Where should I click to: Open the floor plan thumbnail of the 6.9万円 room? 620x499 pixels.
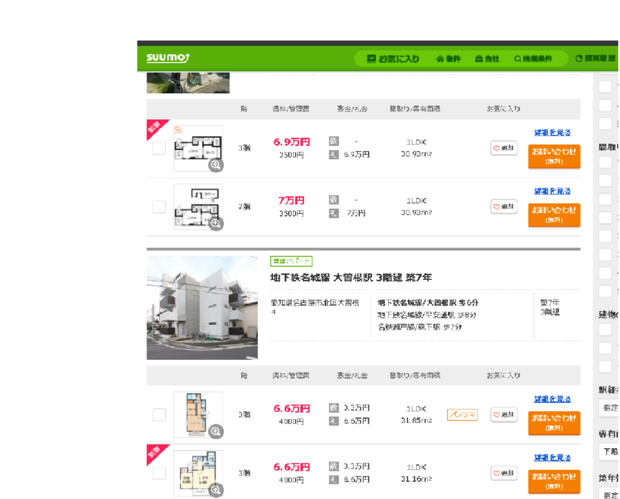click(x=198, y=148)
